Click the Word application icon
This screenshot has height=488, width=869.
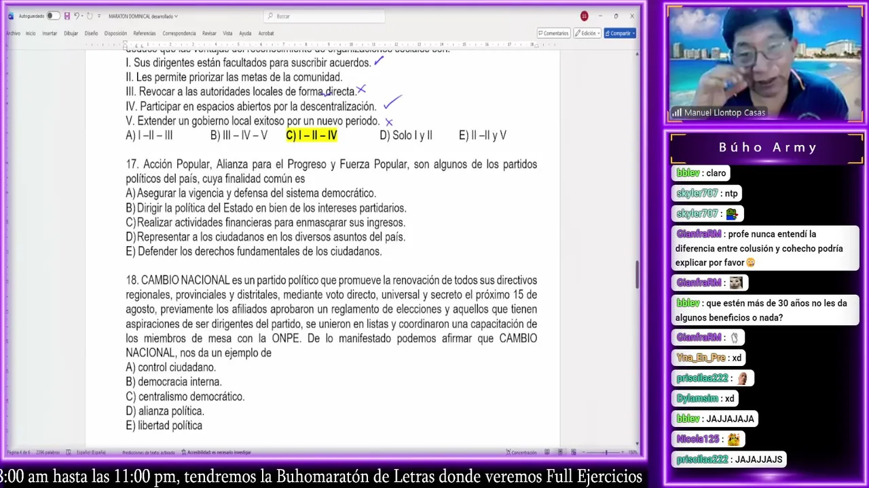[x=10, y=16]
